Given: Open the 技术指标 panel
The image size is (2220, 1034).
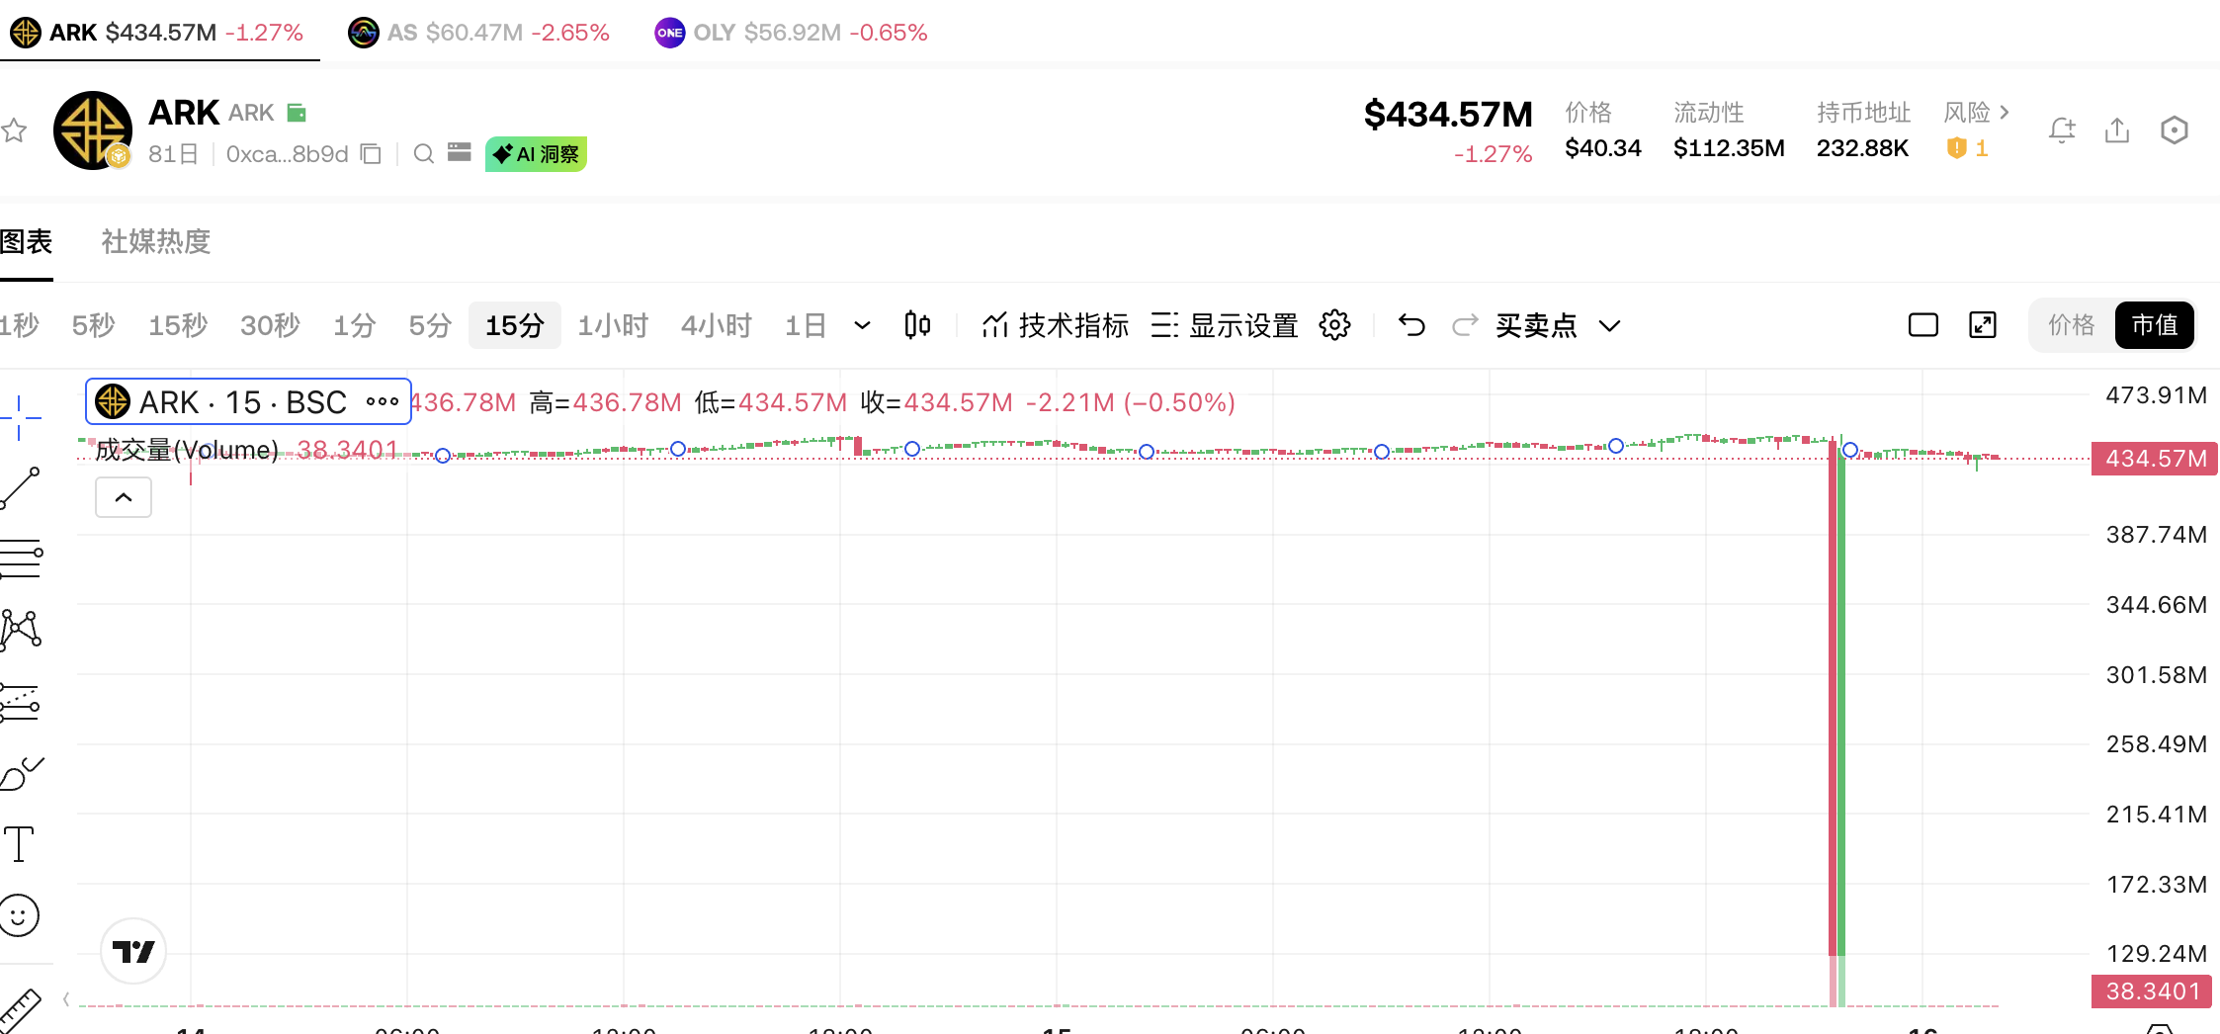Looking at the screenshot, I should [x=1072, y=324].
